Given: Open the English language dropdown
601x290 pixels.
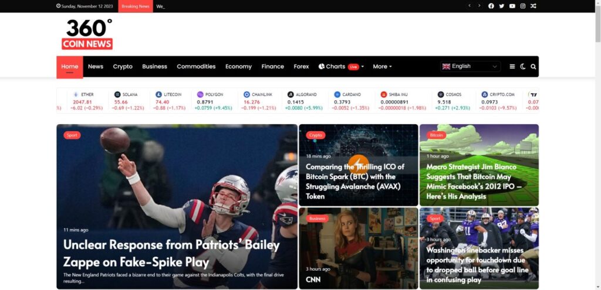Looking at the screenshot, I should 470,66.
